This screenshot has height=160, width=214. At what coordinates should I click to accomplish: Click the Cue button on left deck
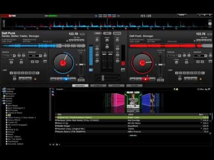pos(53,79)
